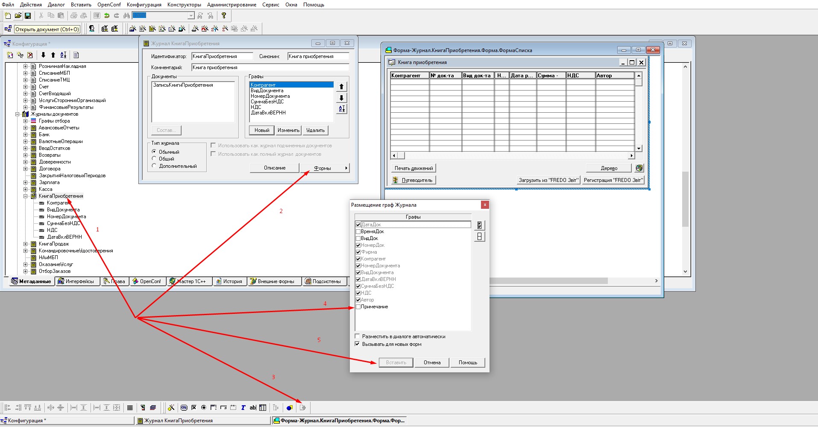Expand the Касса journal node
Screen dimensions: 818x427
[x=25, y=189]
